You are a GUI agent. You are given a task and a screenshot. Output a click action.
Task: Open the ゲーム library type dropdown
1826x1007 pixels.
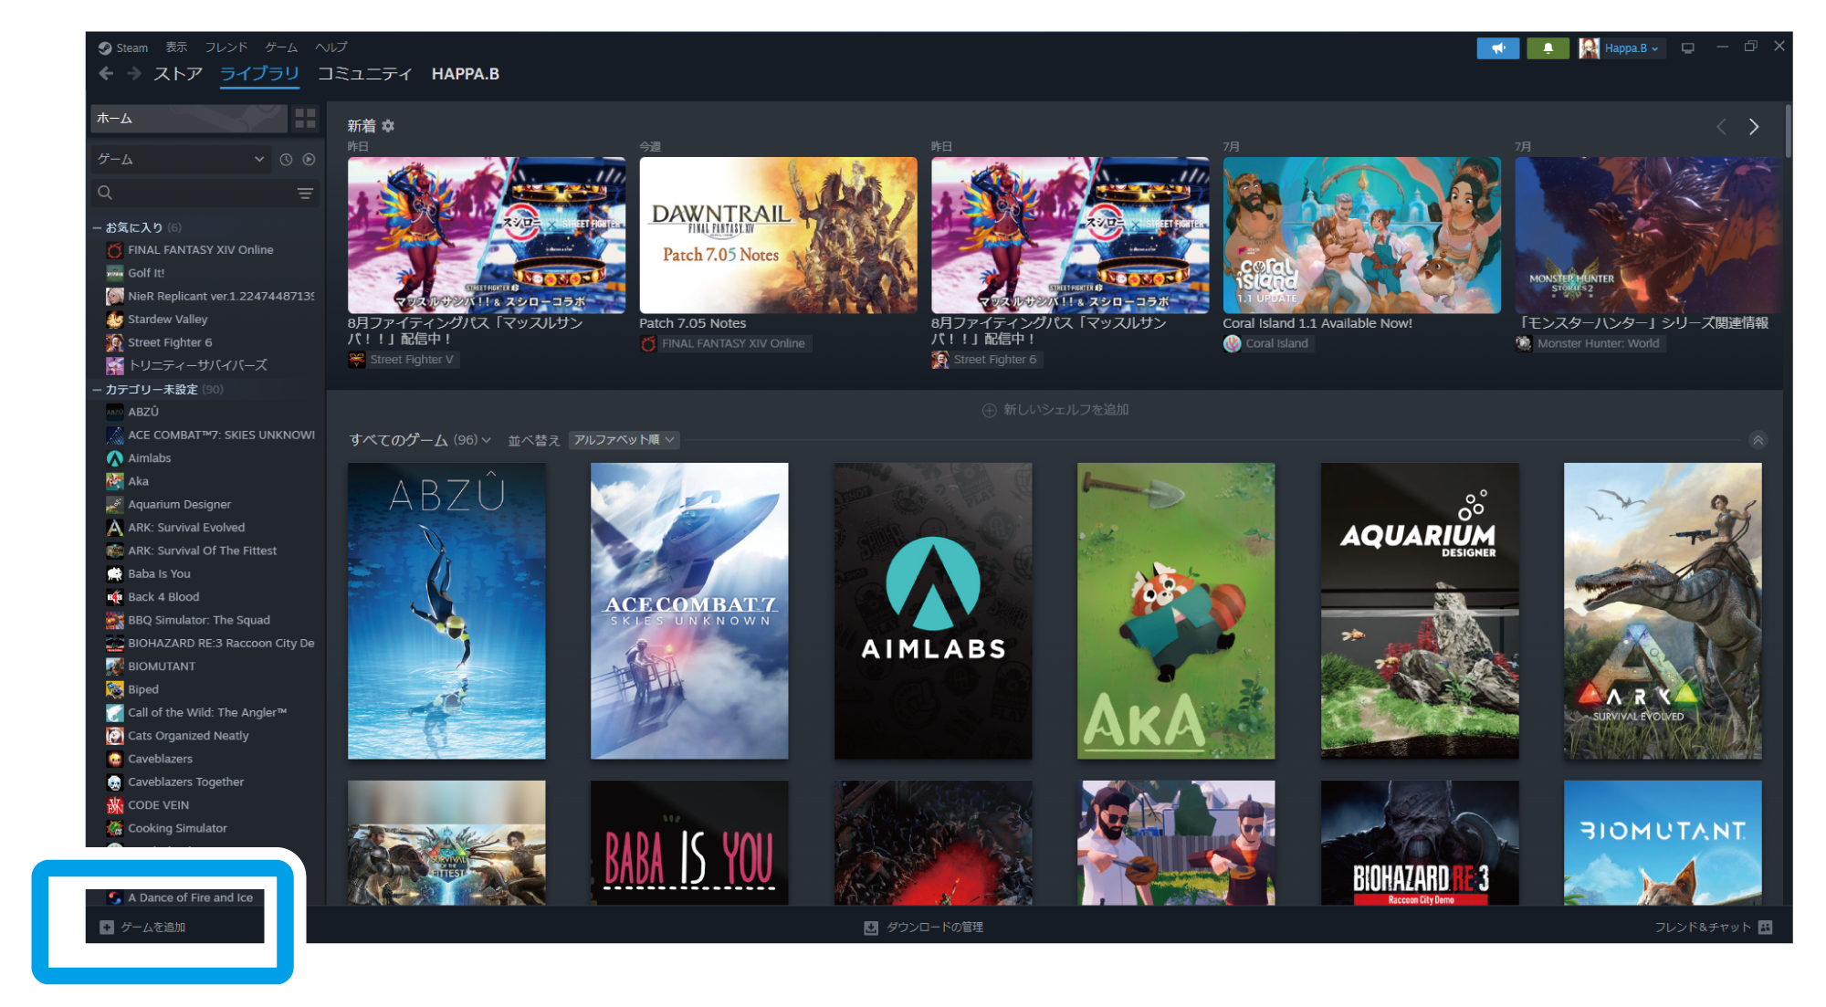181,160
